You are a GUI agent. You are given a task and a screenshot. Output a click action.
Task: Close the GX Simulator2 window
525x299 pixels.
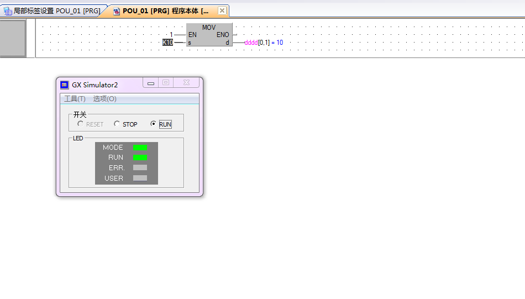(x=186, y=83)
